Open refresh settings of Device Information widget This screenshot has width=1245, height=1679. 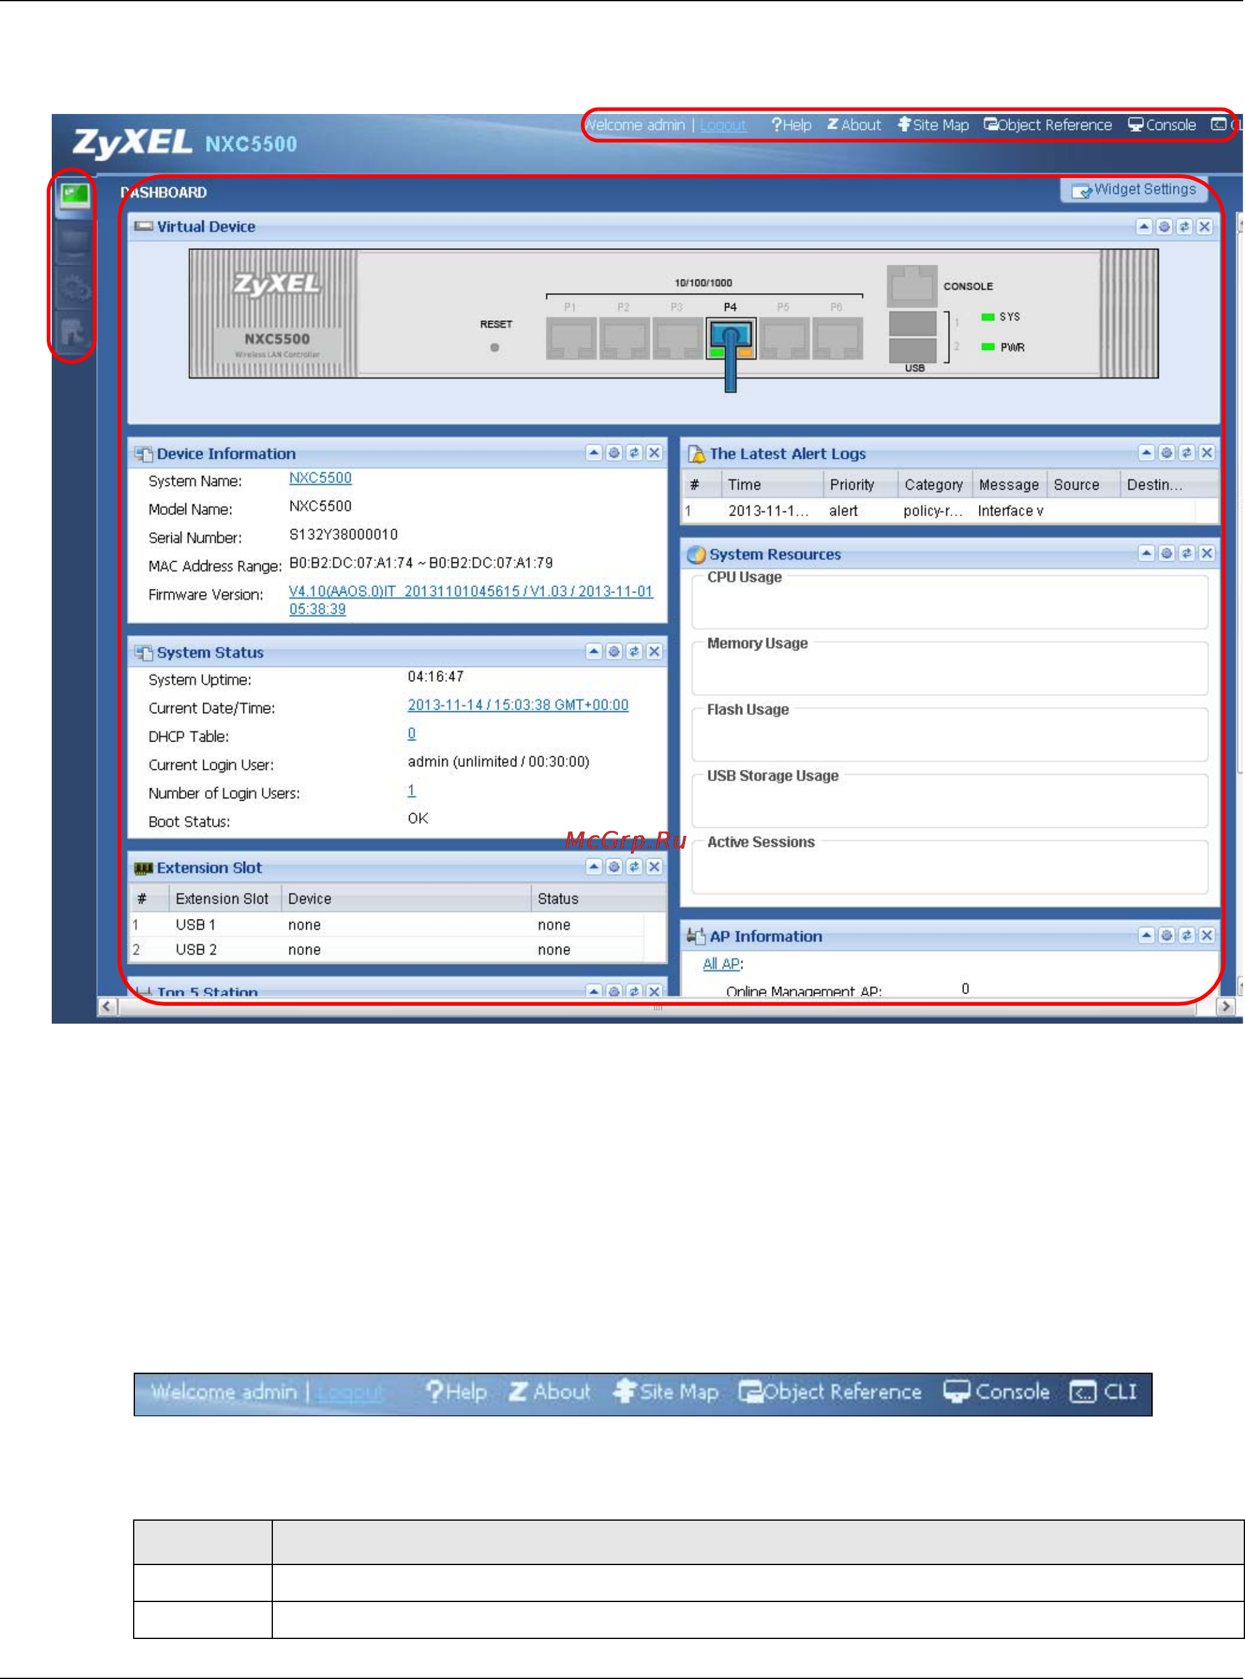click(x=614, y=453)
